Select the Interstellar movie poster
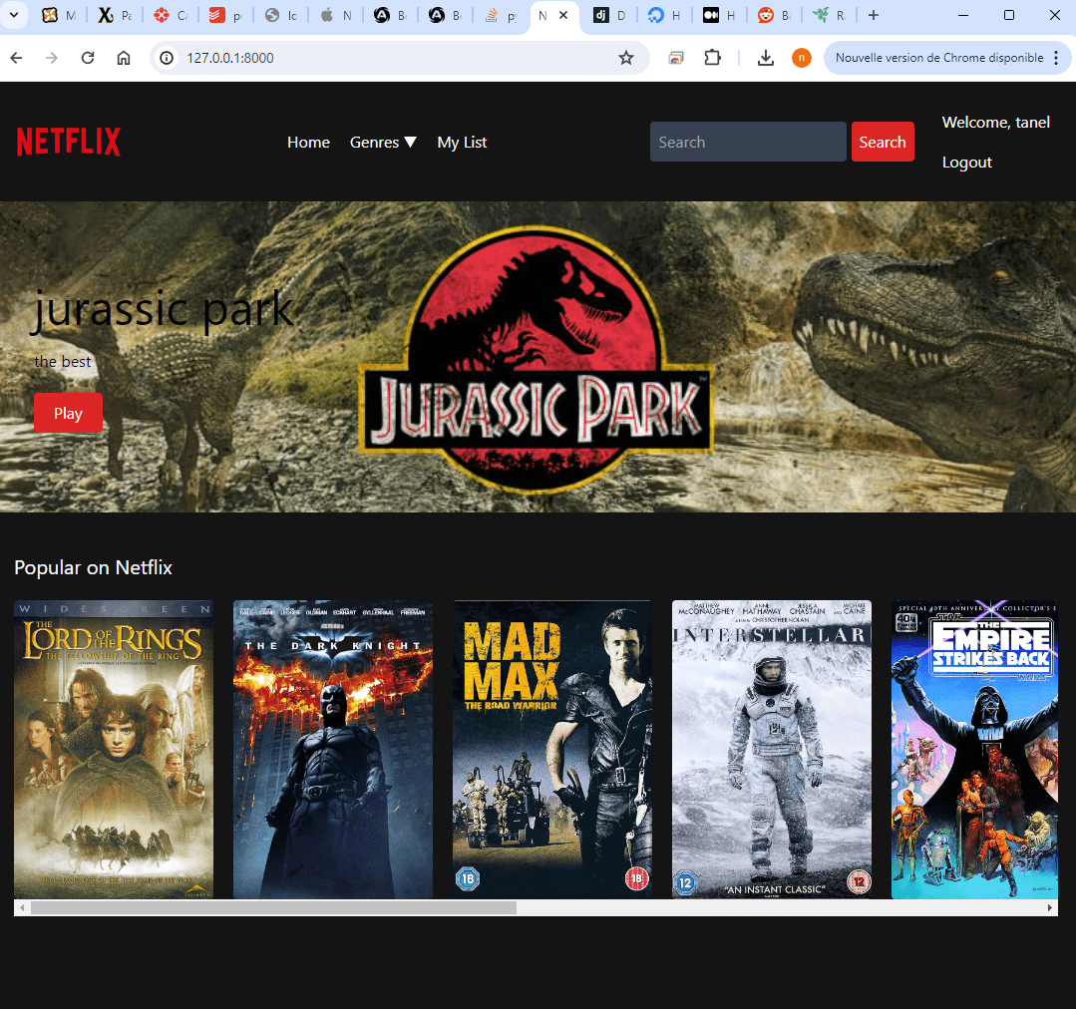Viewport: 1076px width, 1009px height. click(771, 749)
